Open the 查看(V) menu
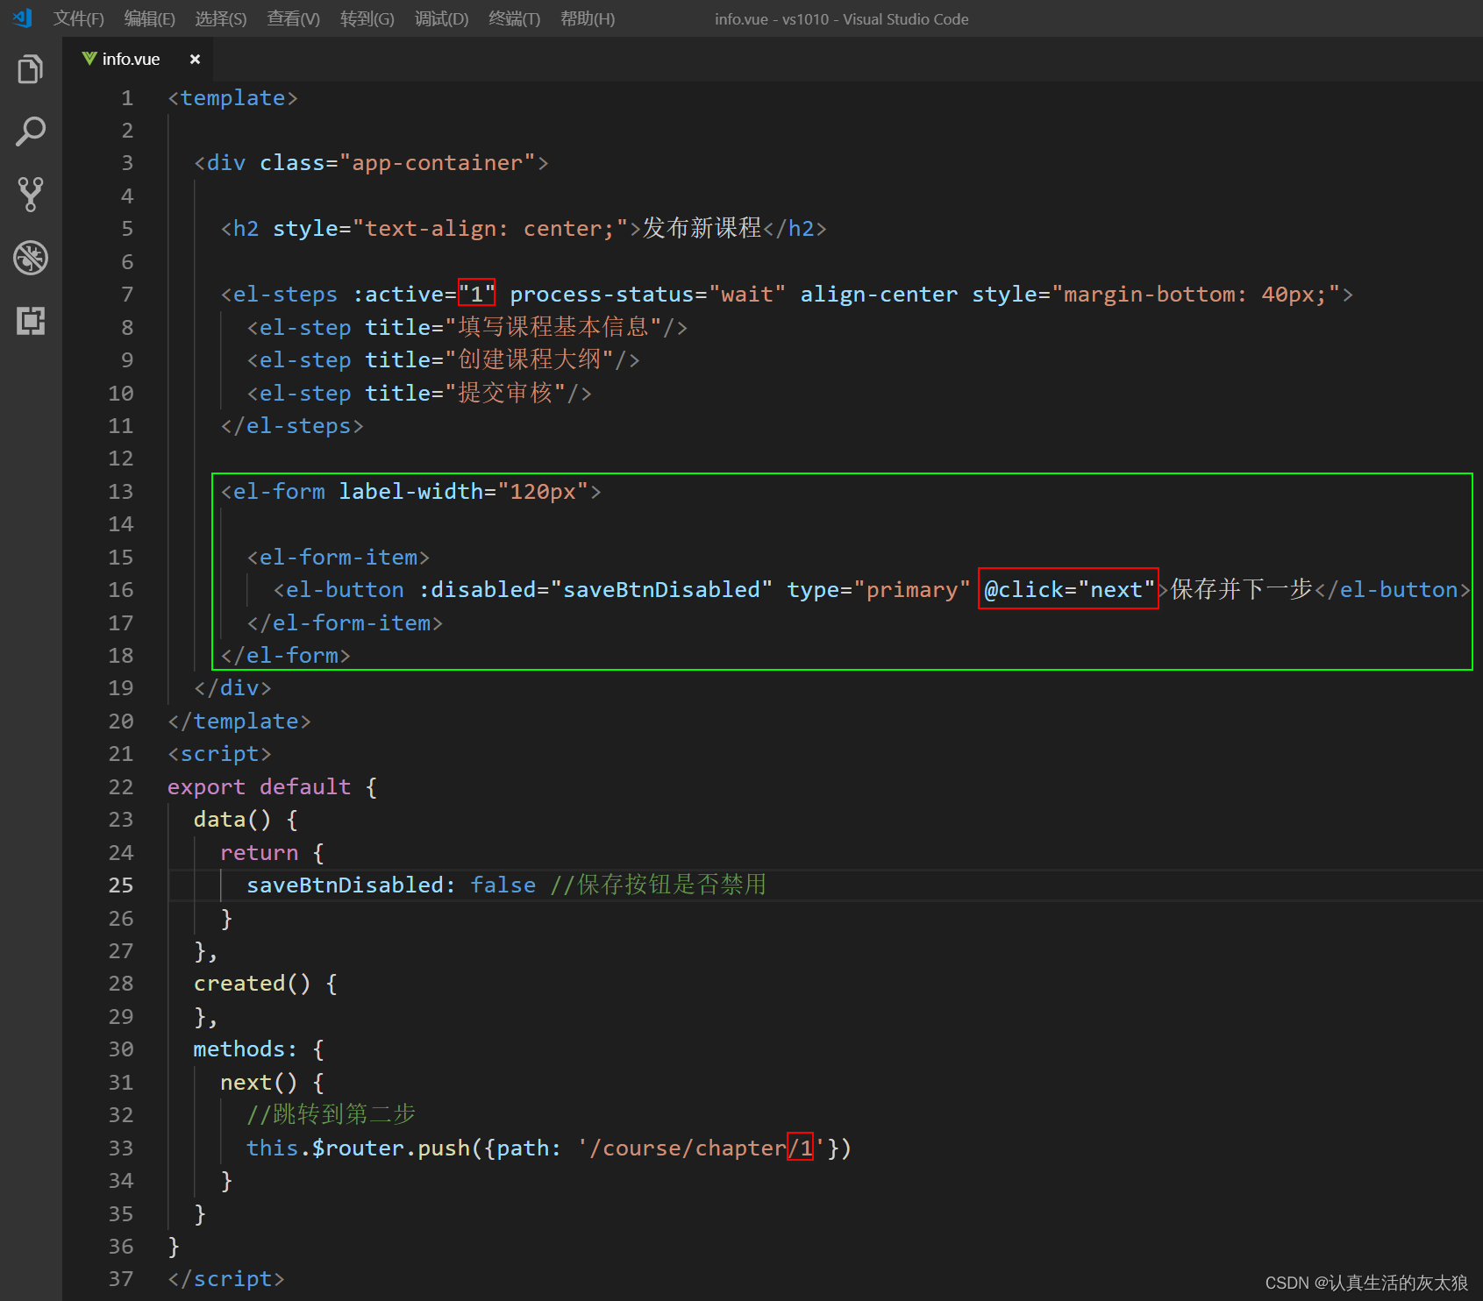Viewport: 1483px width, 1301px height. [294, 18]
